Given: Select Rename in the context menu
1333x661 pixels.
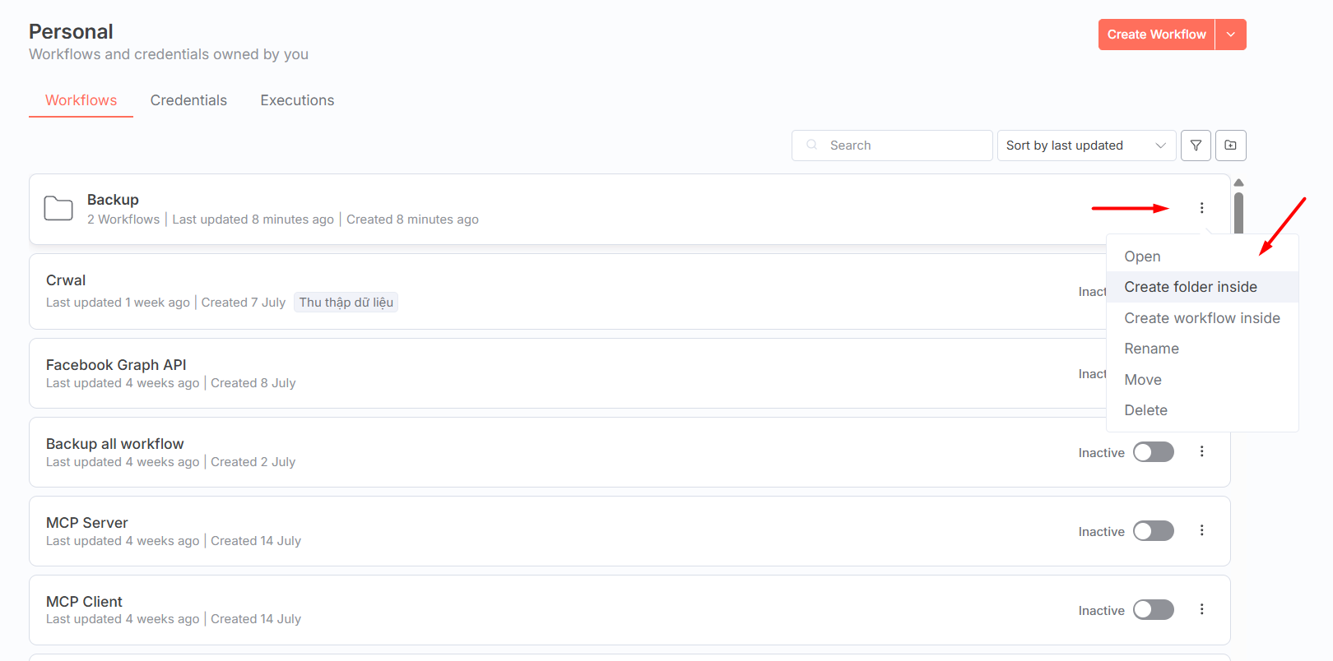Looking at the screenshot, I should 1202,349.
